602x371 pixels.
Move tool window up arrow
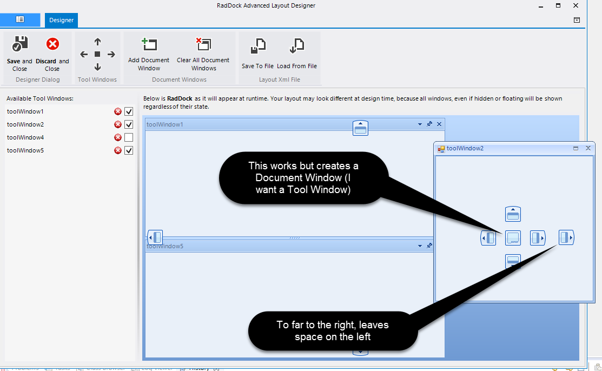97,42
